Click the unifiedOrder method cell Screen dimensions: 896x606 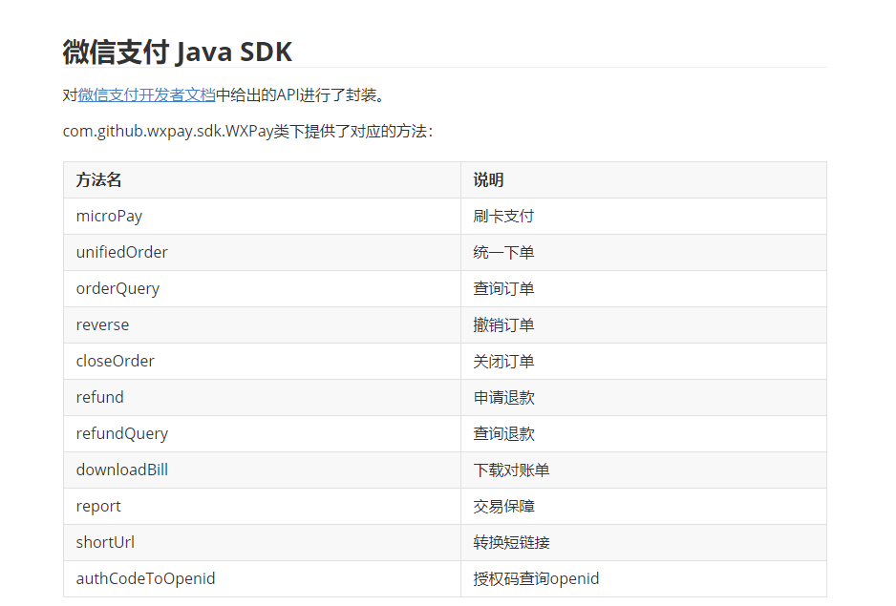263,253
